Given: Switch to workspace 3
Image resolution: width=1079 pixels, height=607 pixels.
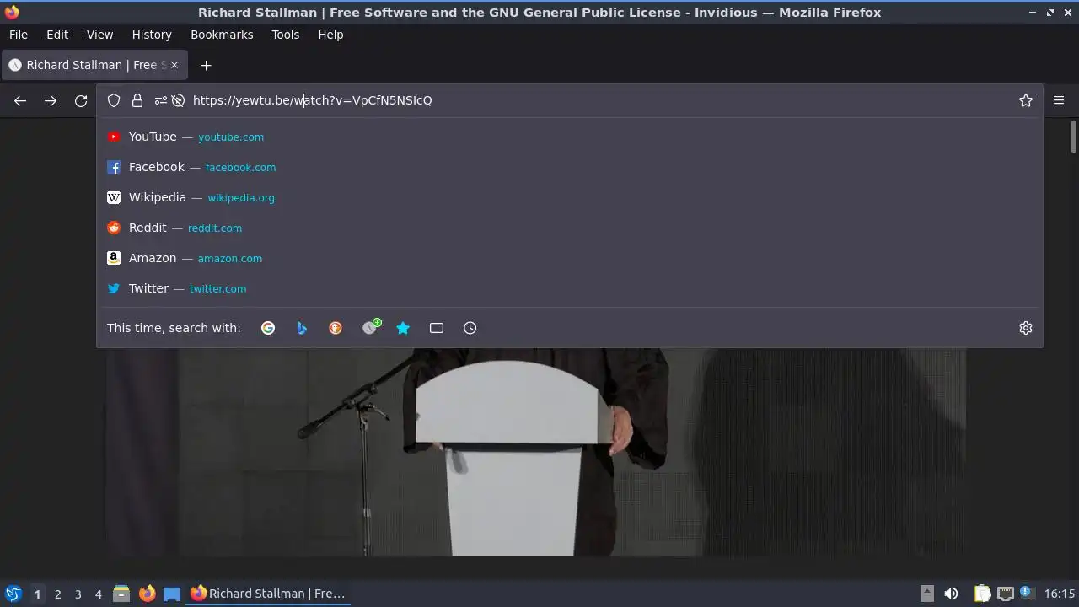Looking at the screenshot, I should pos(78,594).
